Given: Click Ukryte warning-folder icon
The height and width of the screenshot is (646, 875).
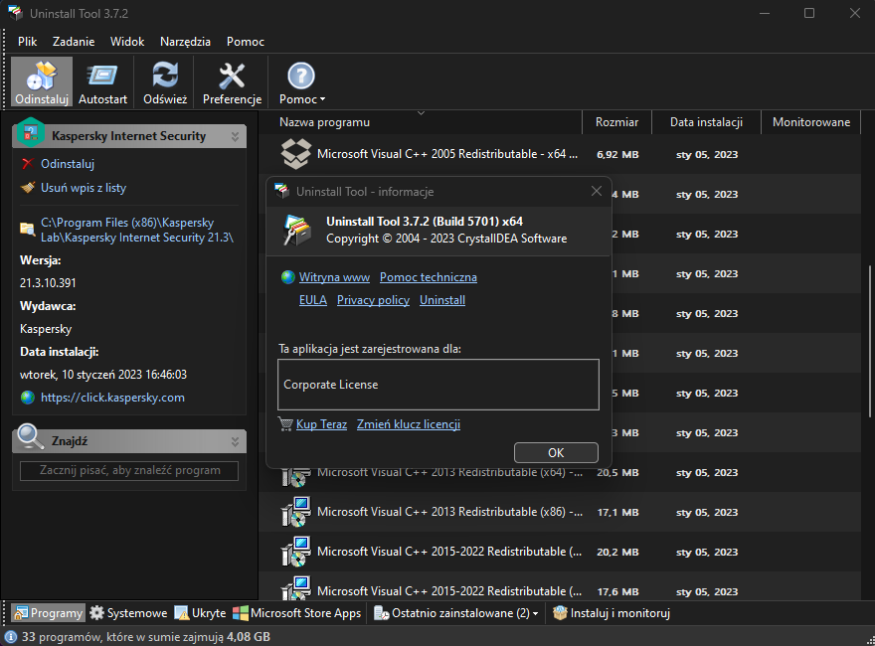Looking at the screenshot, I should point(181,613).
